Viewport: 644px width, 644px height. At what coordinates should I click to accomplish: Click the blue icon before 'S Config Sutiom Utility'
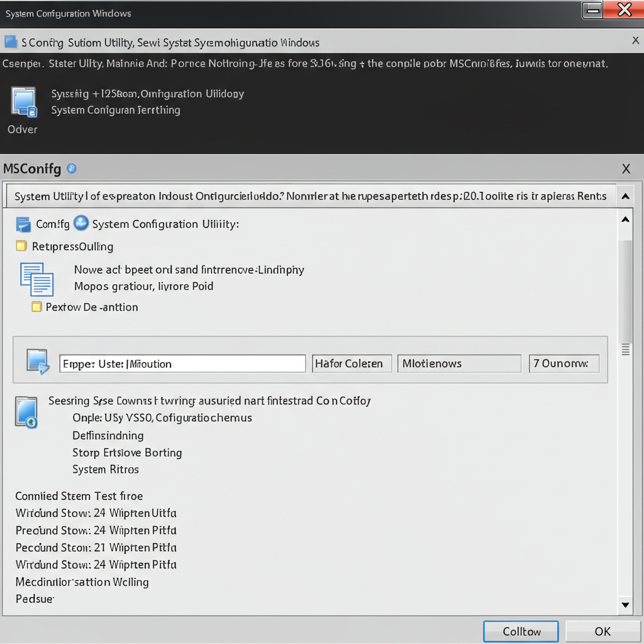click(x=11, y=42)
